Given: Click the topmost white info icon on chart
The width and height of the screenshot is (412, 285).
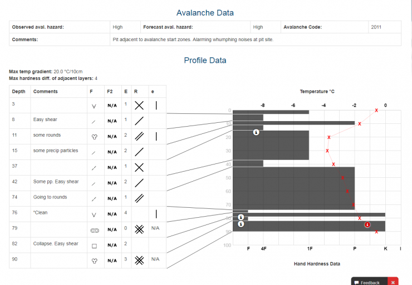Looking at the screenshot, I should [x=256, y=132].
